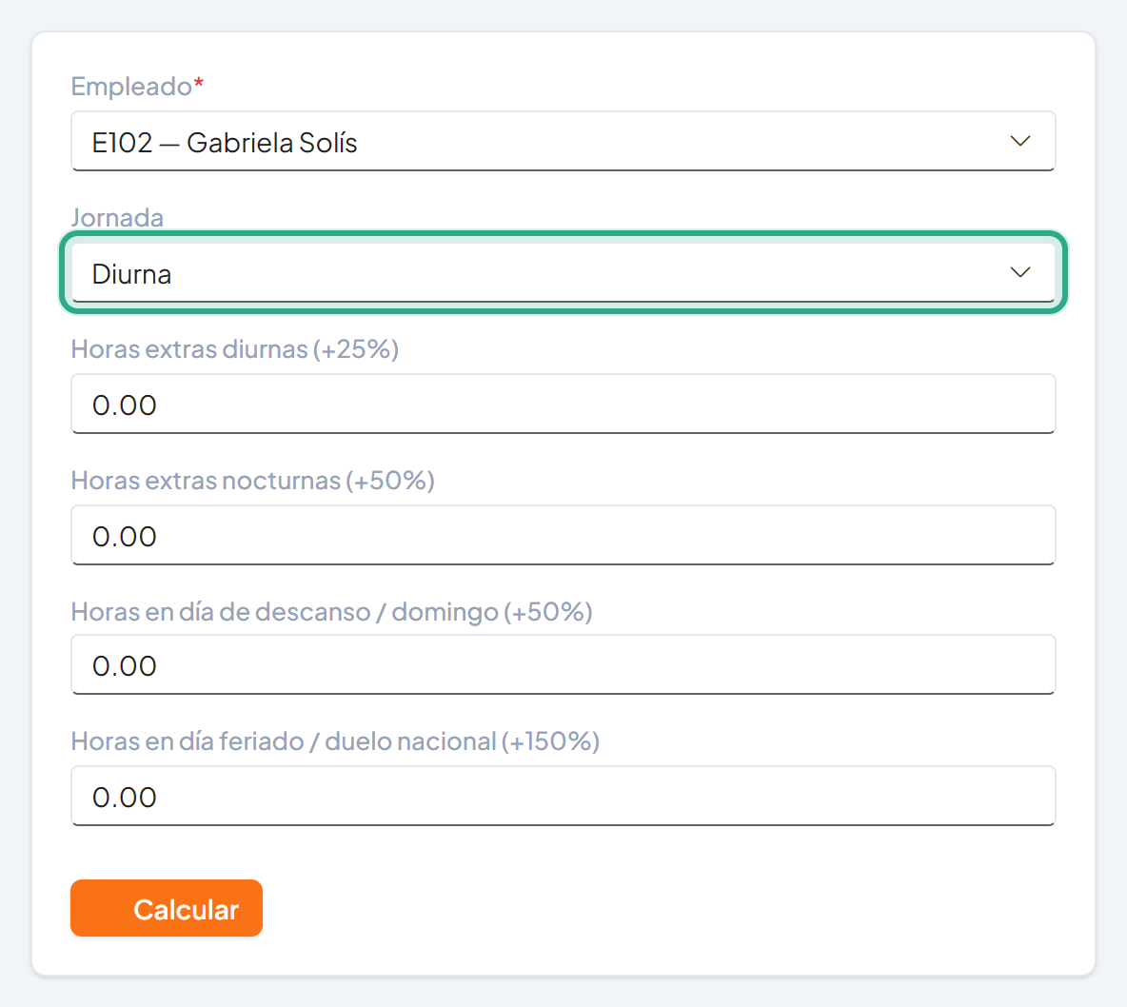
Task: Click the chevron arrow in the Jornada field
Action: (x=1019, y=272)
